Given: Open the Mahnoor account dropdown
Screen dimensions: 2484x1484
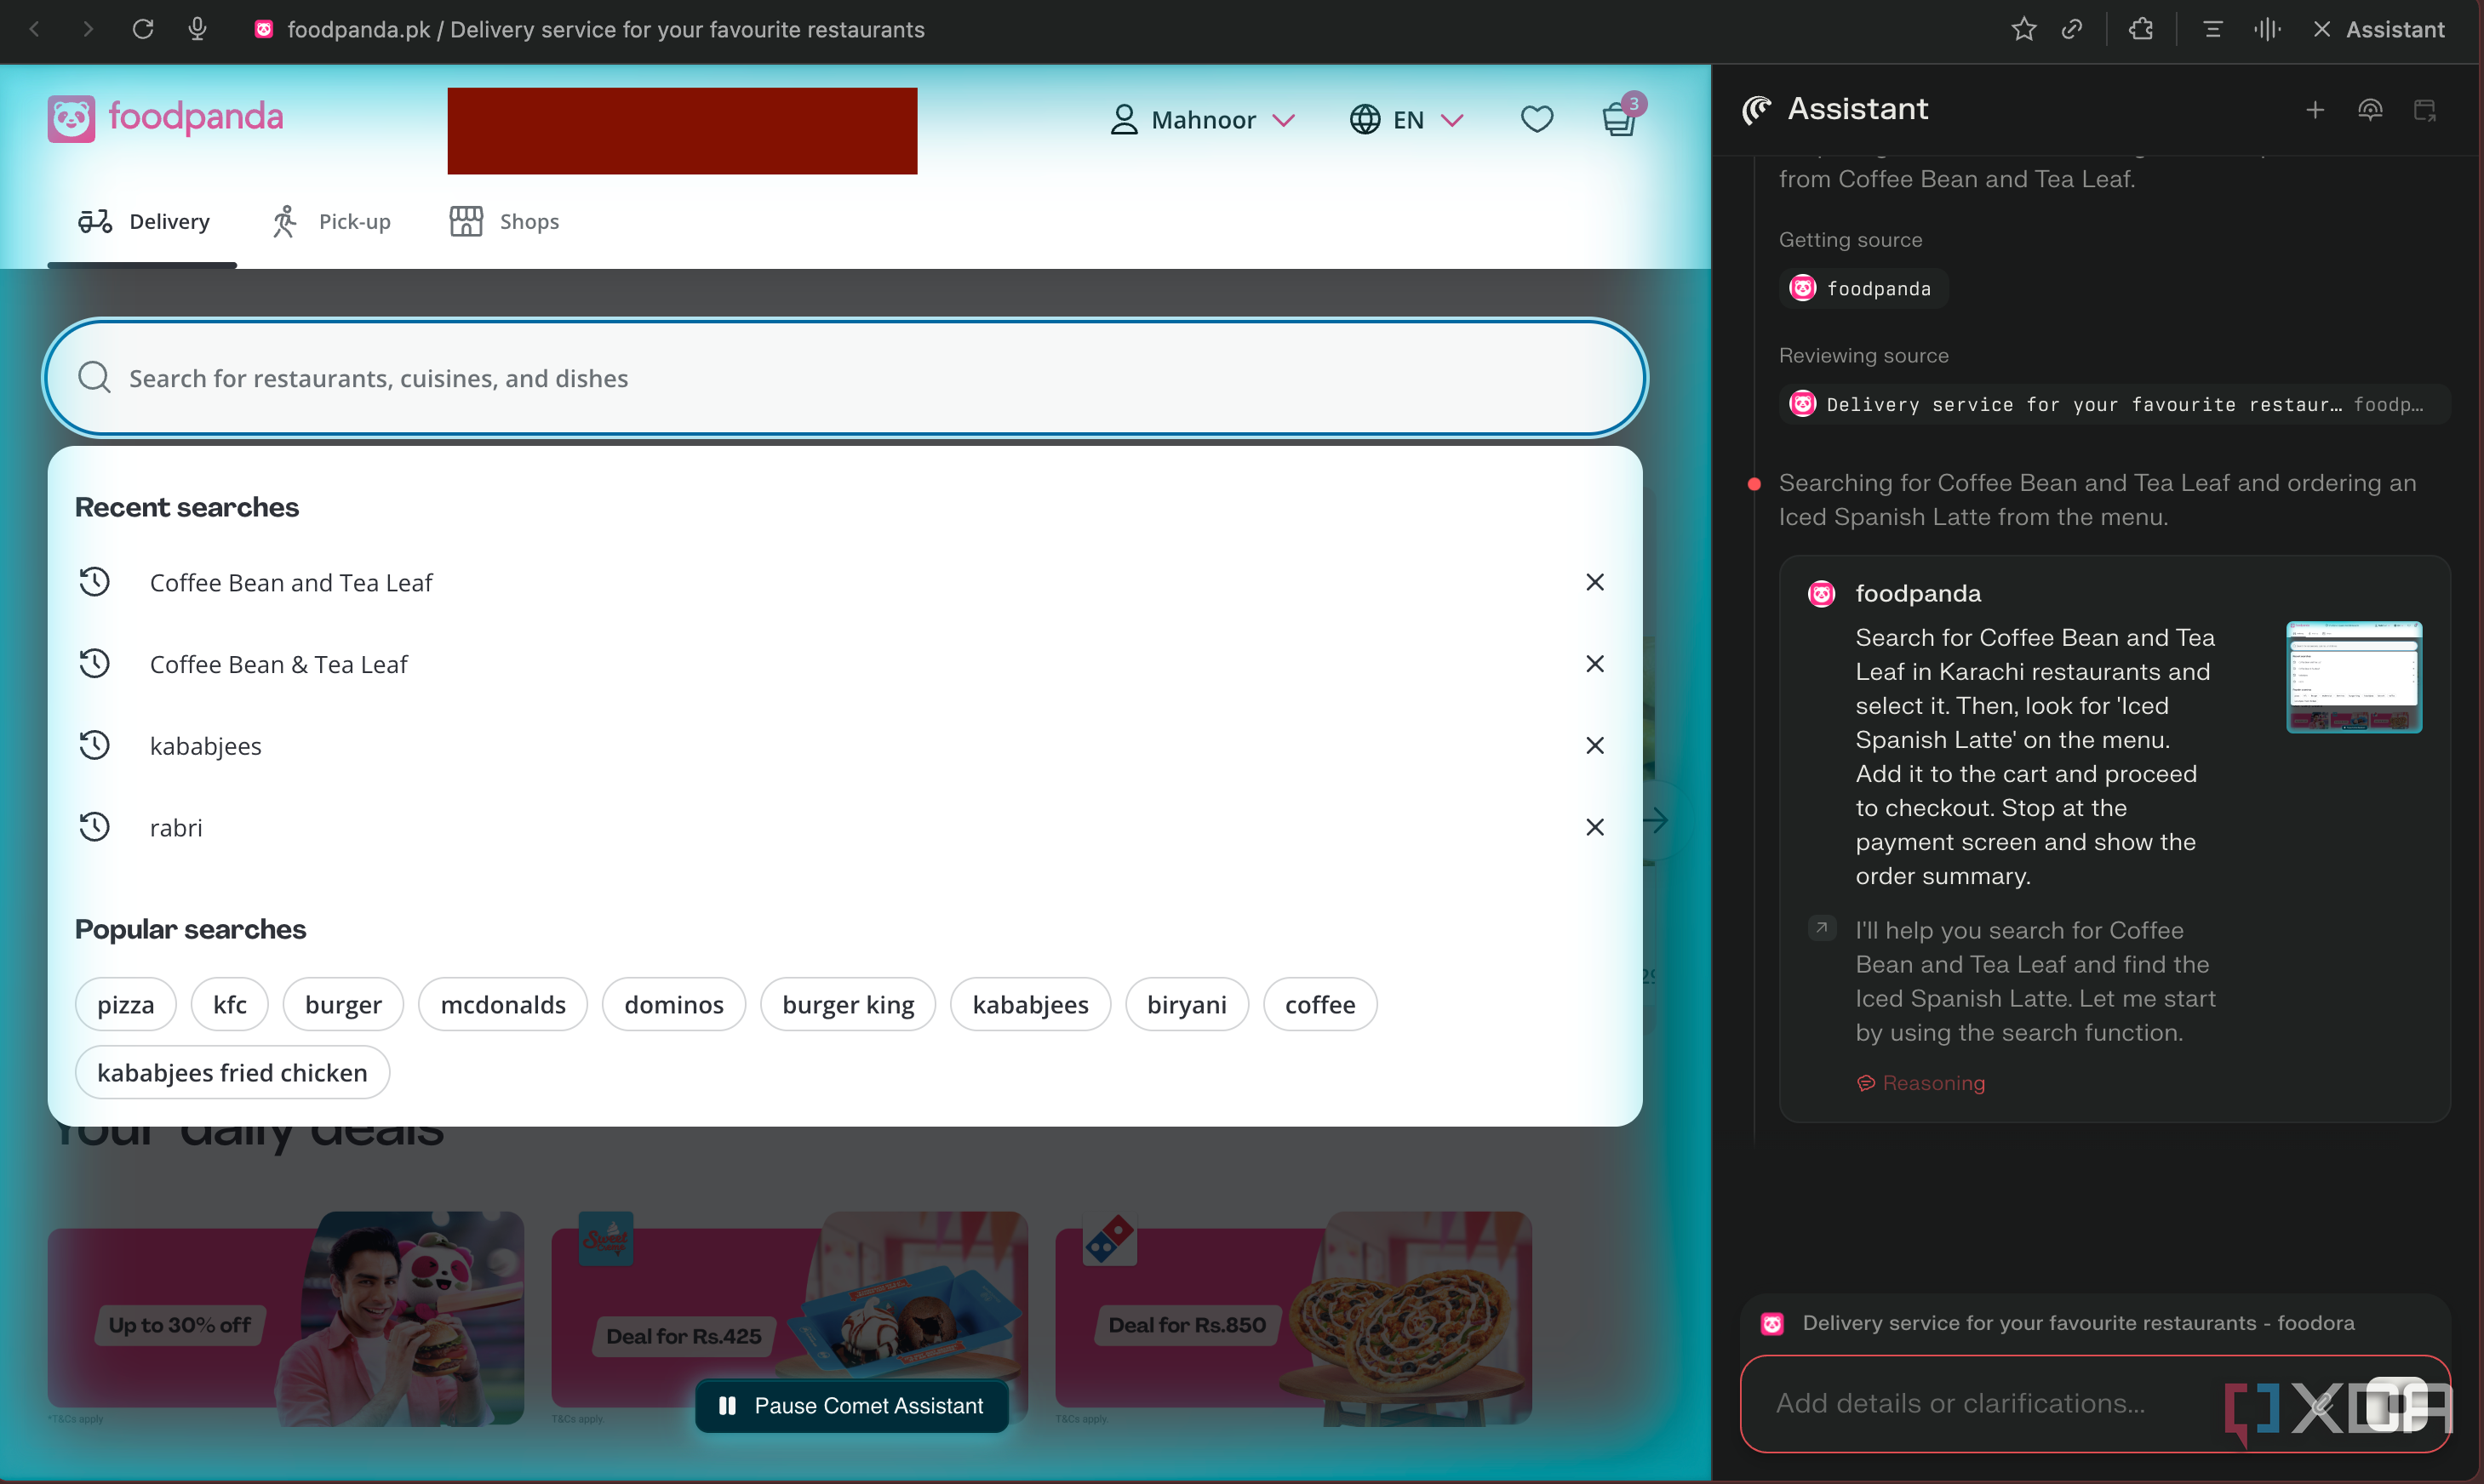Looking at the screenshot, I should pyautogui.click(x=1203, y=120).
